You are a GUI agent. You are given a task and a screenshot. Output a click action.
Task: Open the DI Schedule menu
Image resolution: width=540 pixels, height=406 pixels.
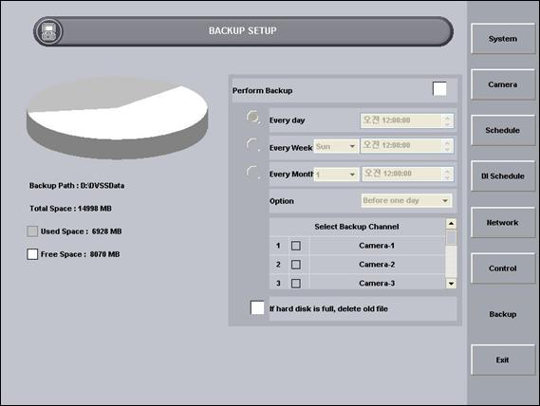point(503,176)
